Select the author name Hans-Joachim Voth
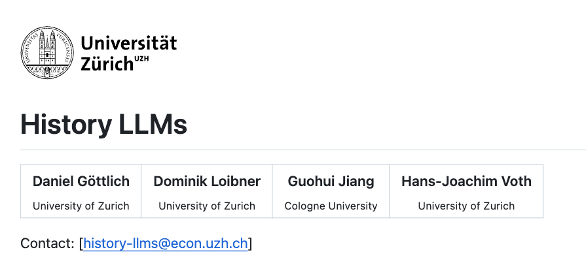586x267 pixels. 466,181
